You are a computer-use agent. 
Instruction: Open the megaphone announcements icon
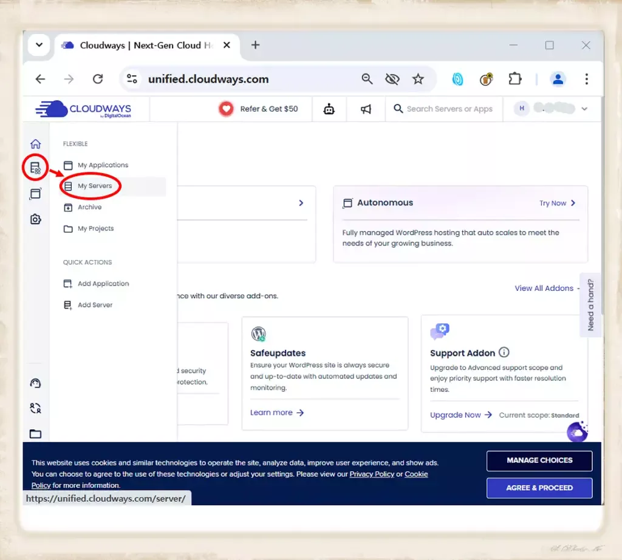(x=366, y=109)
